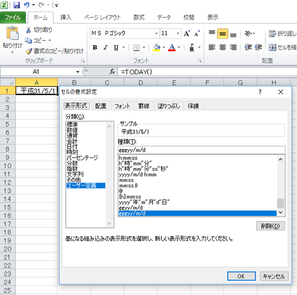Click the Decrease Indent icon
The image size is (297, 295).
click(x=248, y=47)
